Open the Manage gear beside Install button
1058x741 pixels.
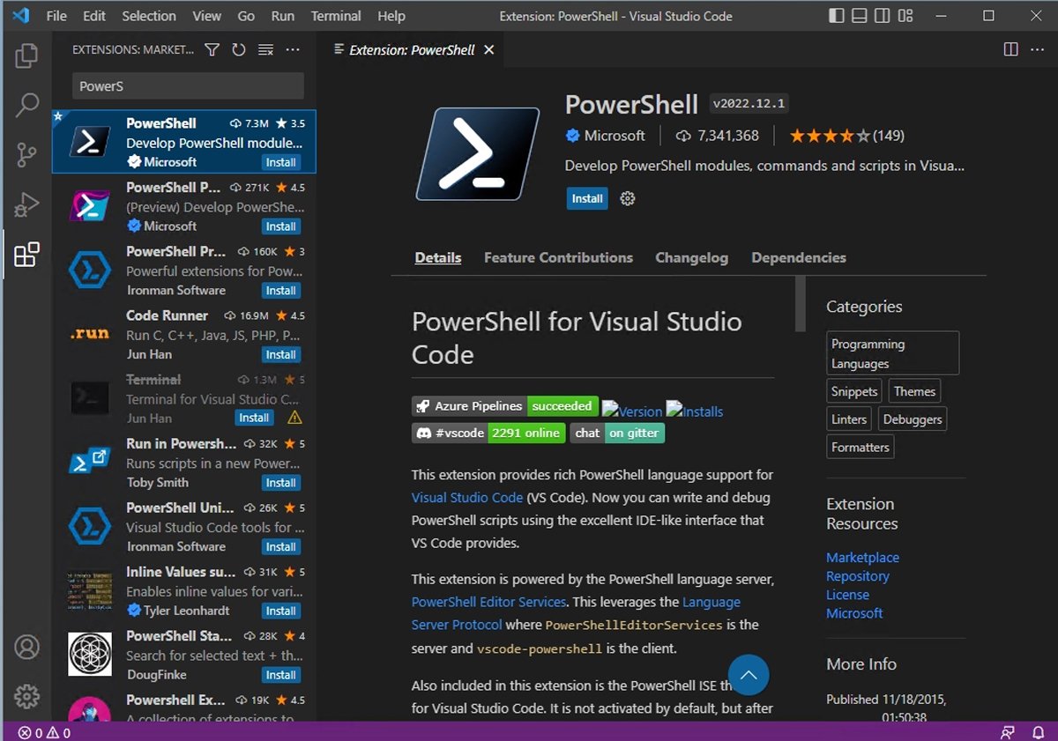pos(628,199)
